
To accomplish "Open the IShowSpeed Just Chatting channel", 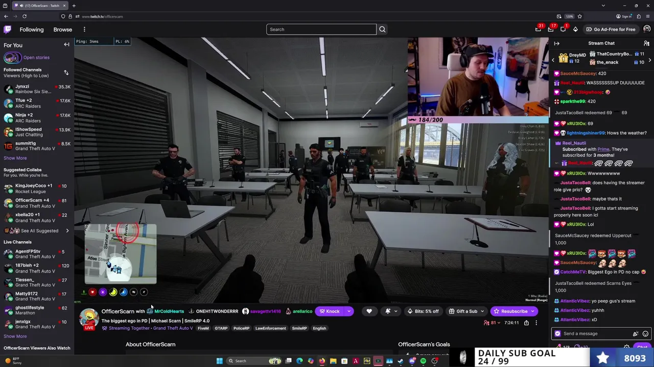I will tap(37, 132).
